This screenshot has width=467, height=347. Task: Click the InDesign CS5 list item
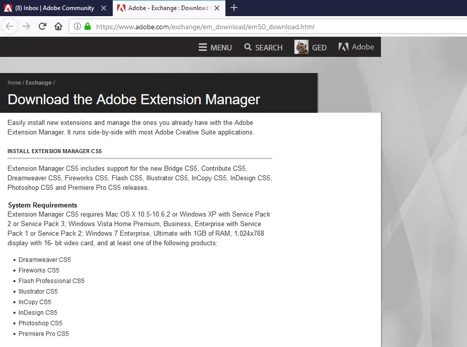(38, 312)
